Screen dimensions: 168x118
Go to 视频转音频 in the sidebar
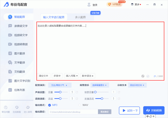click(x=18, y=44)
